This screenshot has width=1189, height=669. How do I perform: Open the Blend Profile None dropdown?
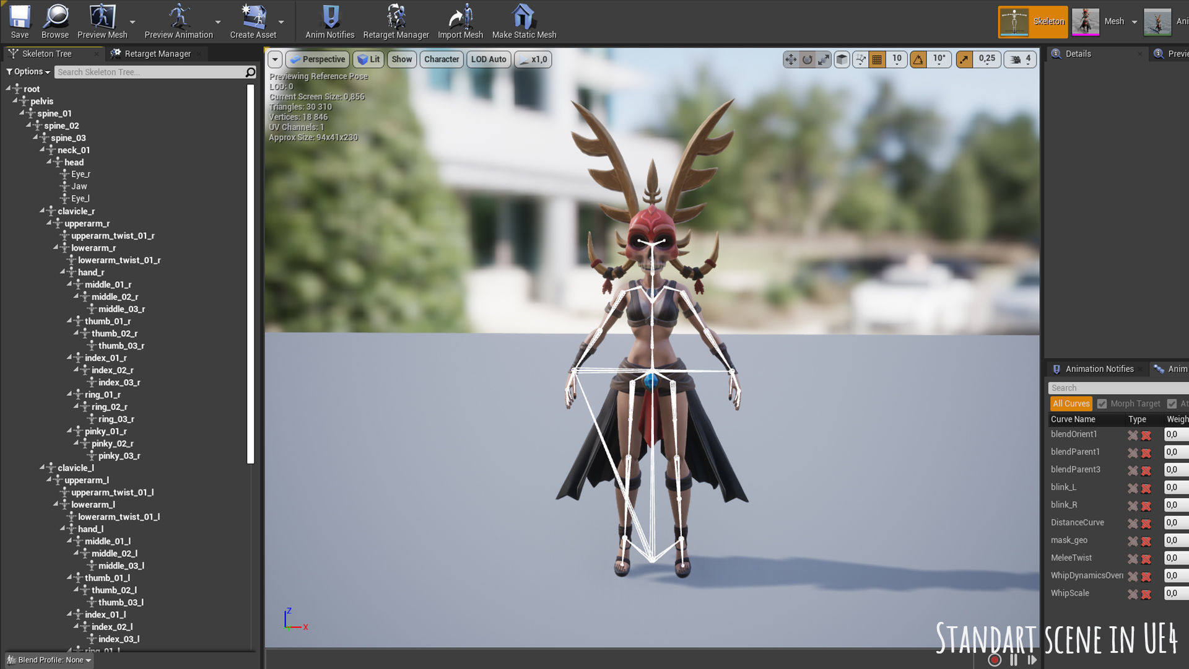coord(50,660)
